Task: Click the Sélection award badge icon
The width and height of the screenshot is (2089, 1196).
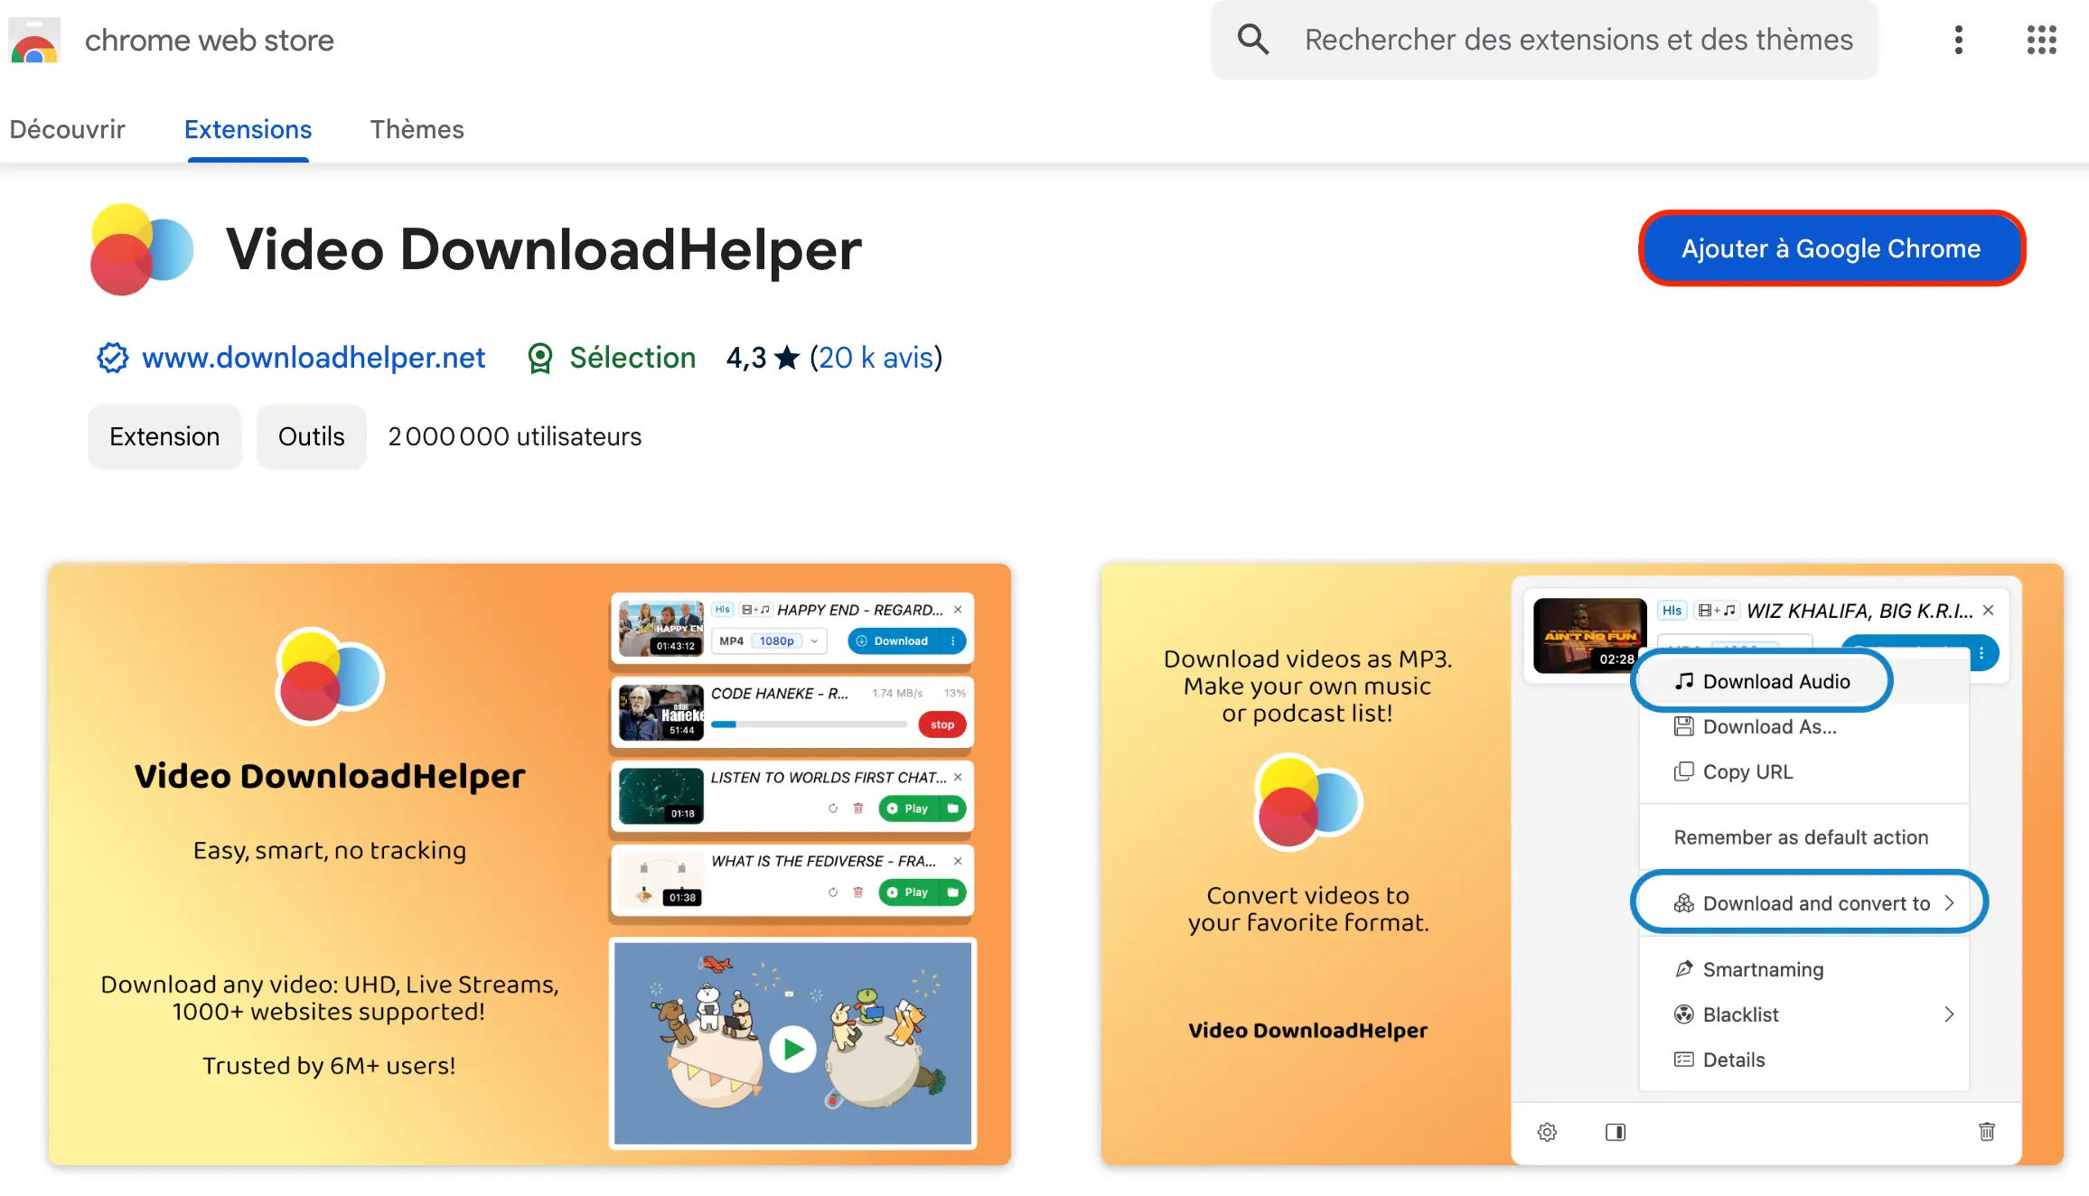Action: coord(540,359)
